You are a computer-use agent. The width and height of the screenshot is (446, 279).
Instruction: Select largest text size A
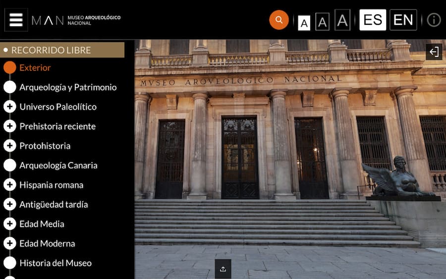(x=342, y=20)
